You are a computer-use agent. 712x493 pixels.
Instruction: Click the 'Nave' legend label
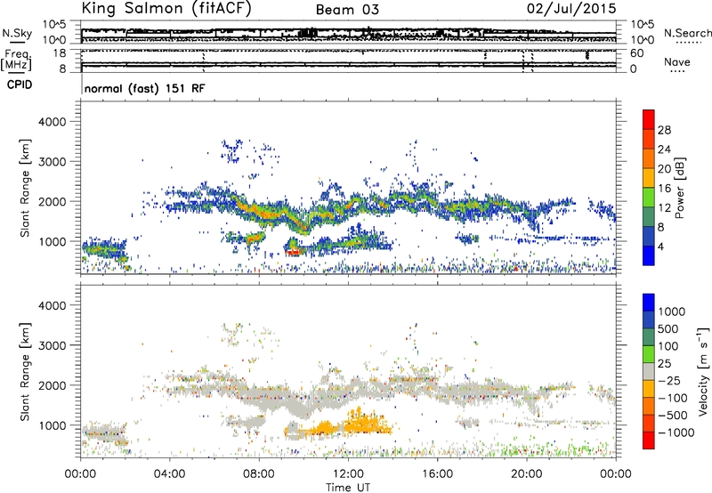point(677,61)
